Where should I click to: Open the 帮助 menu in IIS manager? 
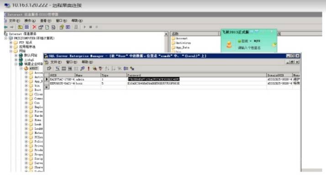tap(77, 21)
